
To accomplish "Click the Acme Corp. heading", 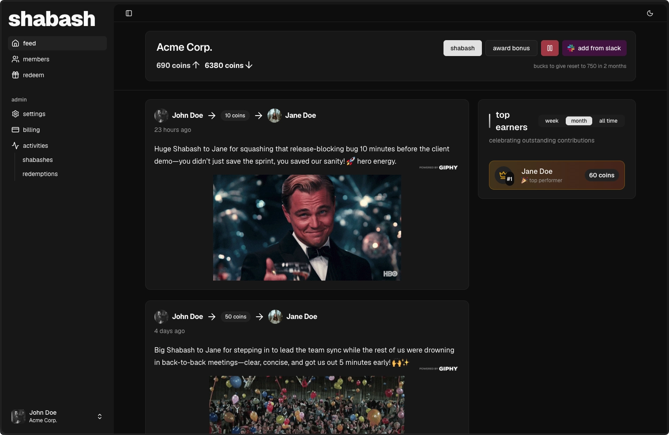I will [x=184, y=47].
